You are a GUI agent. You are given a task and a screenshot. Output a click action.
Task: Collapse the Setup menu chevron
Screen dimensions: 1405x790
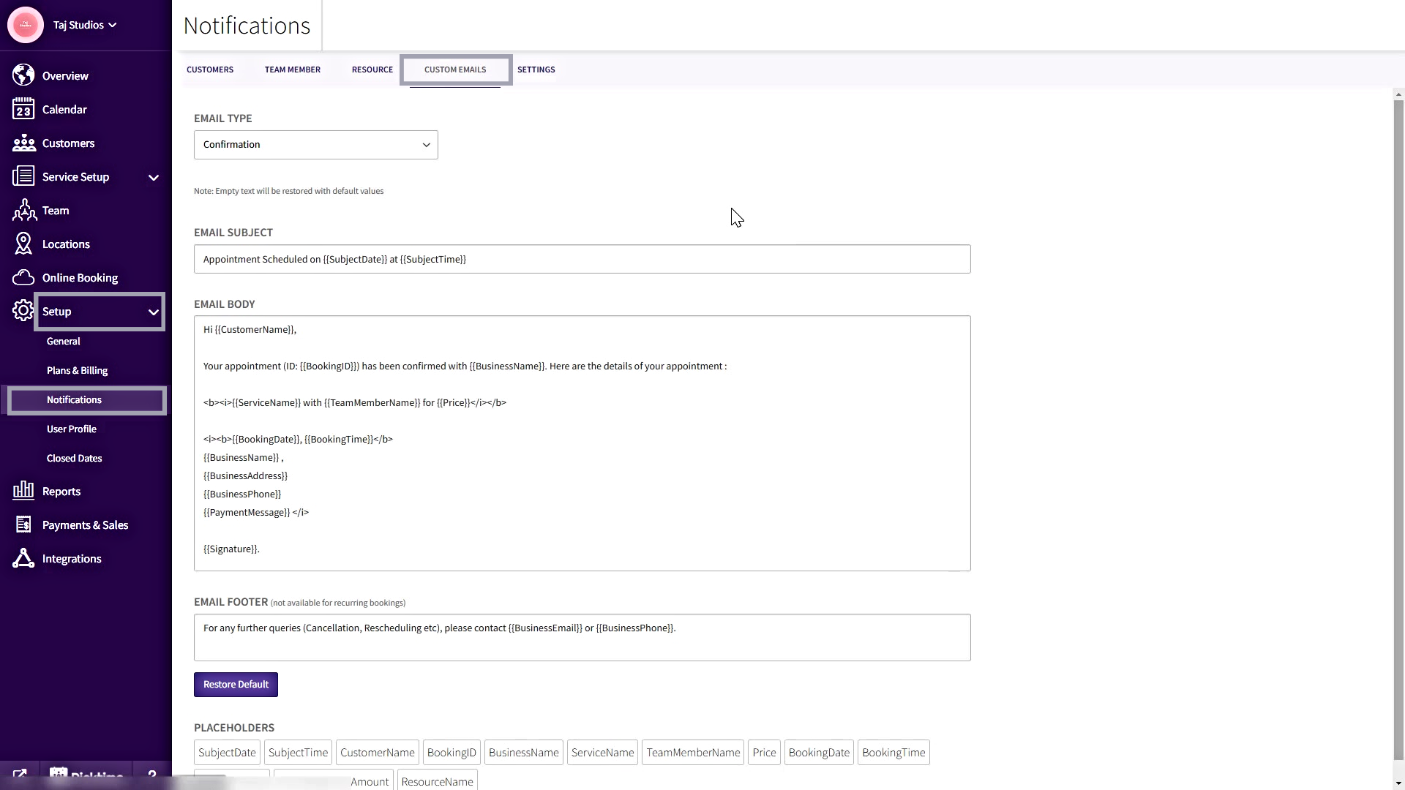point(154,312)
